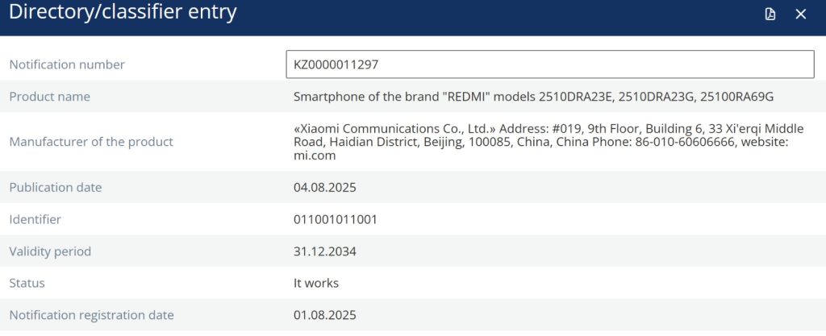Click the Directory/classifier entry title
The width and height of the screenshot is (826, 336).
[123, 14]
